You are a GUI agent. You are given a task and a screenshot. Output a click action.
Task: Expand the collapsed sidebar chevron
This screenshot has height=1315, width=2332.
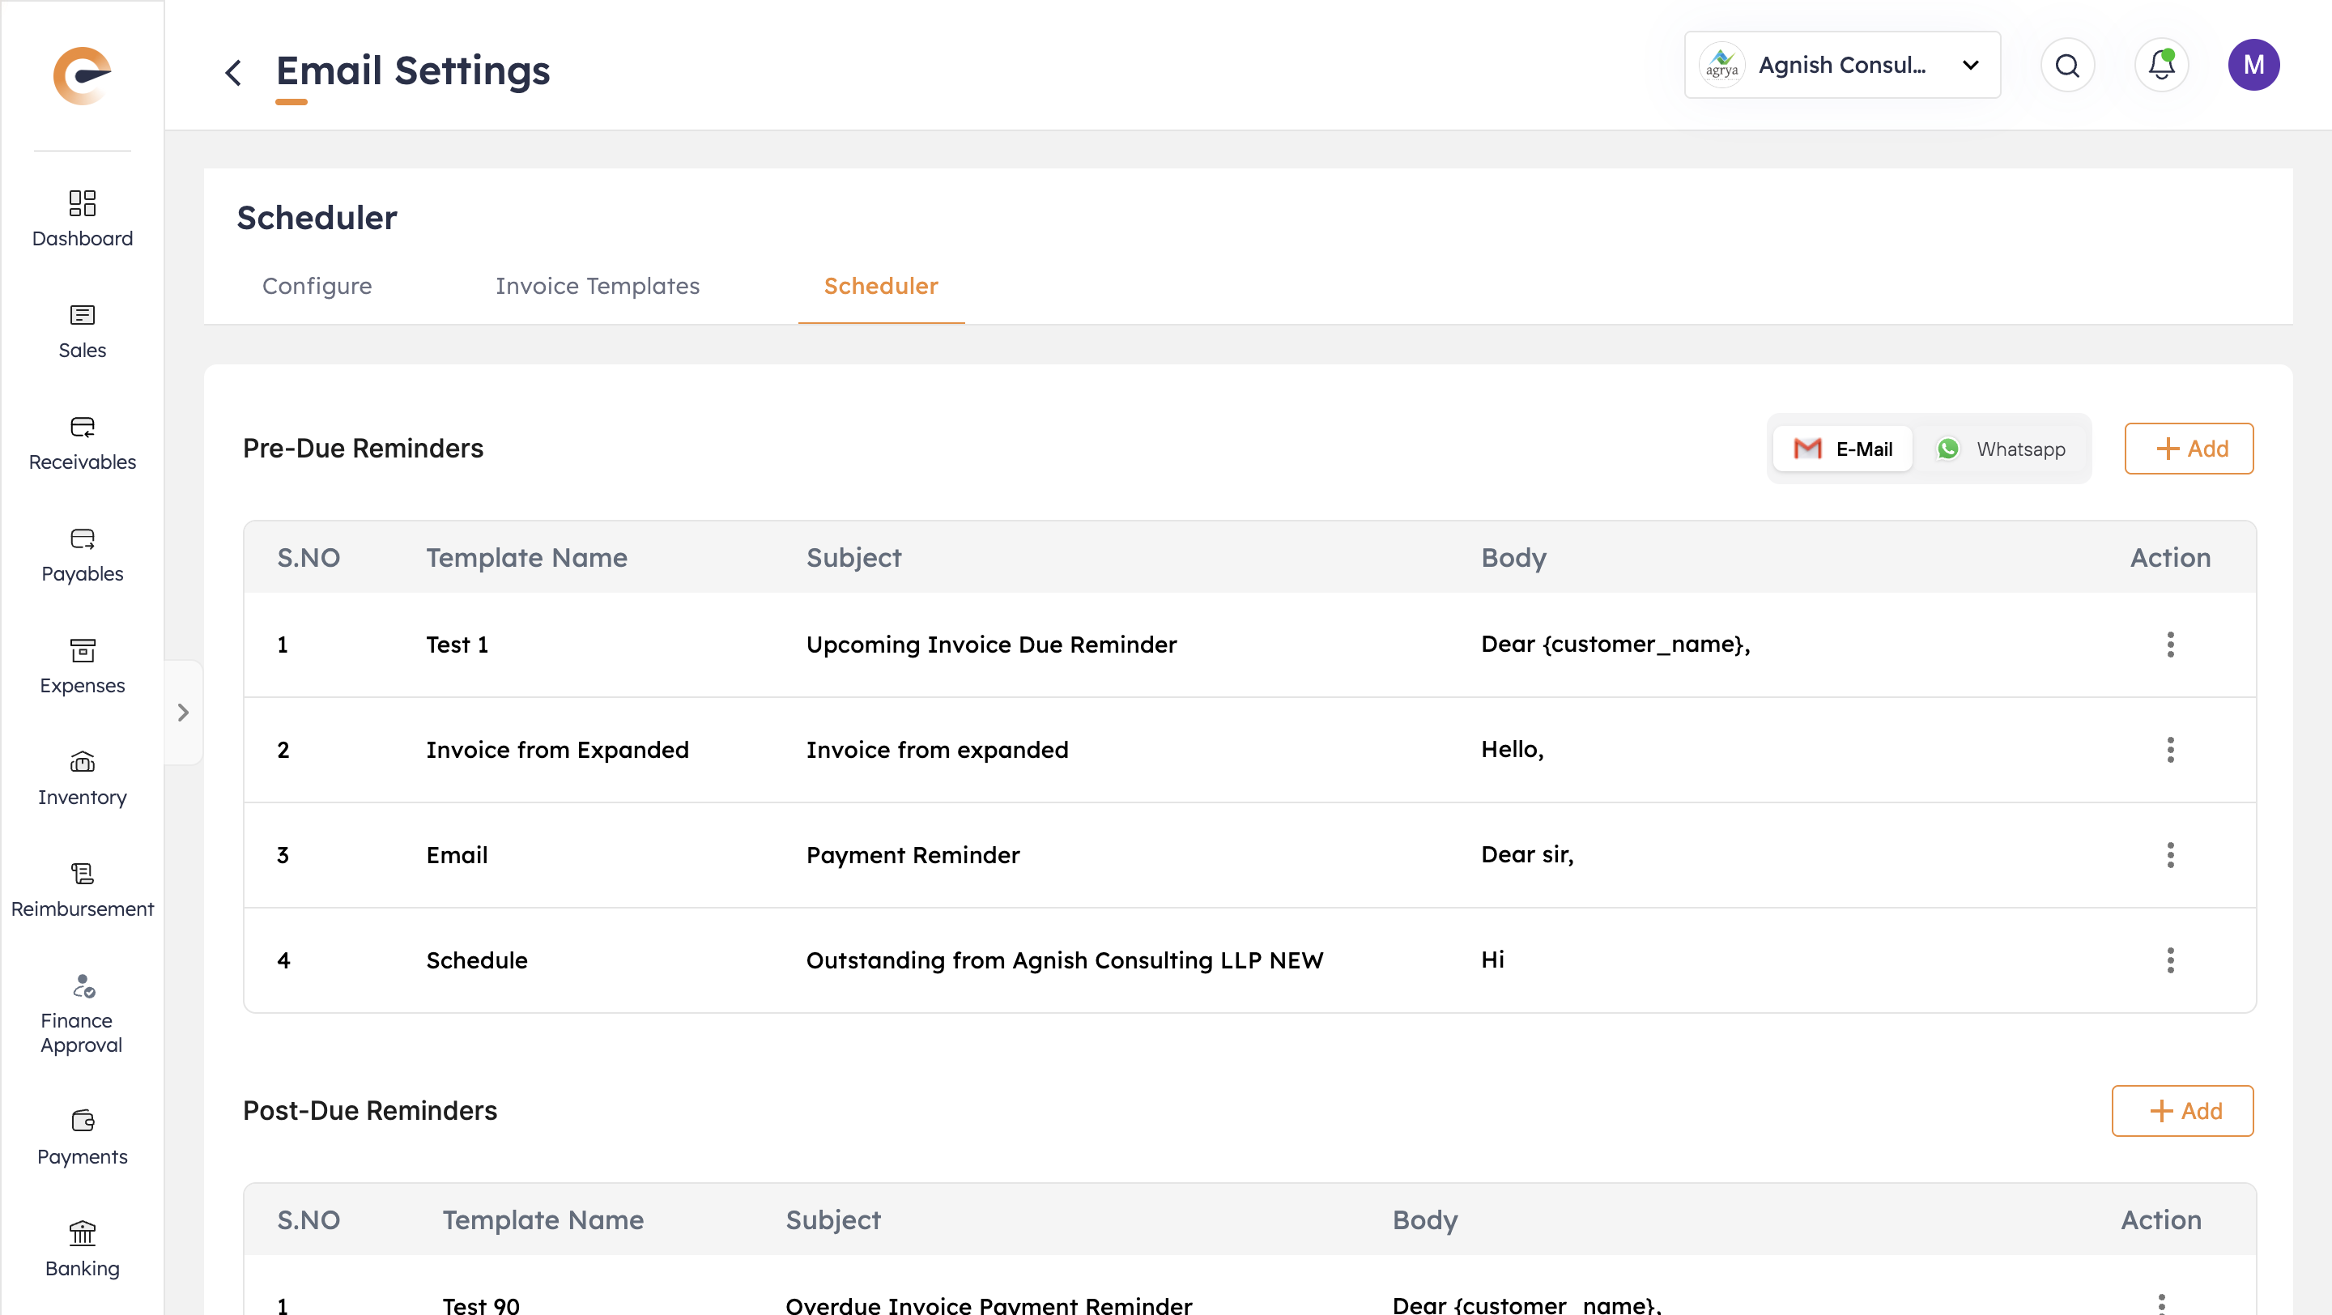click(183, 713)
